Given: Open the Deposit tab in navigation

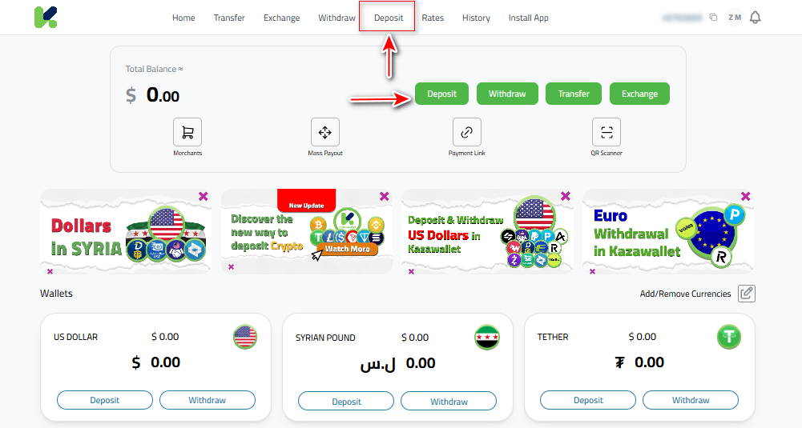Looking at the screenshot, I should point(389,18).
